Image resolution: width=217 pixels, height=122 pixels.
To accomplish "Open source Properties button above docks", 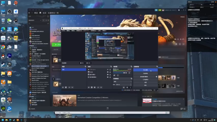I will pyautogui.click(x=82, y=63).
